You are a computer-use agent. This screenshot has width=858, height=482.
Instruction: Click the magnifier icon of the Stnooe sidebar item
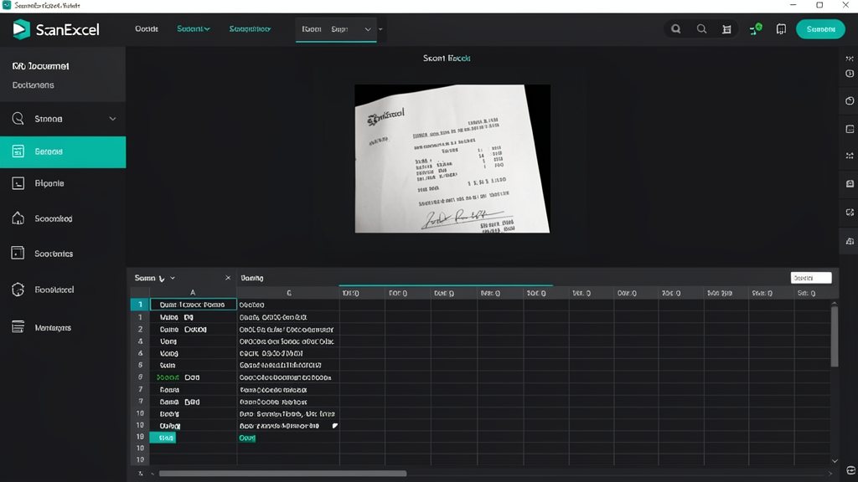point(18,119)
